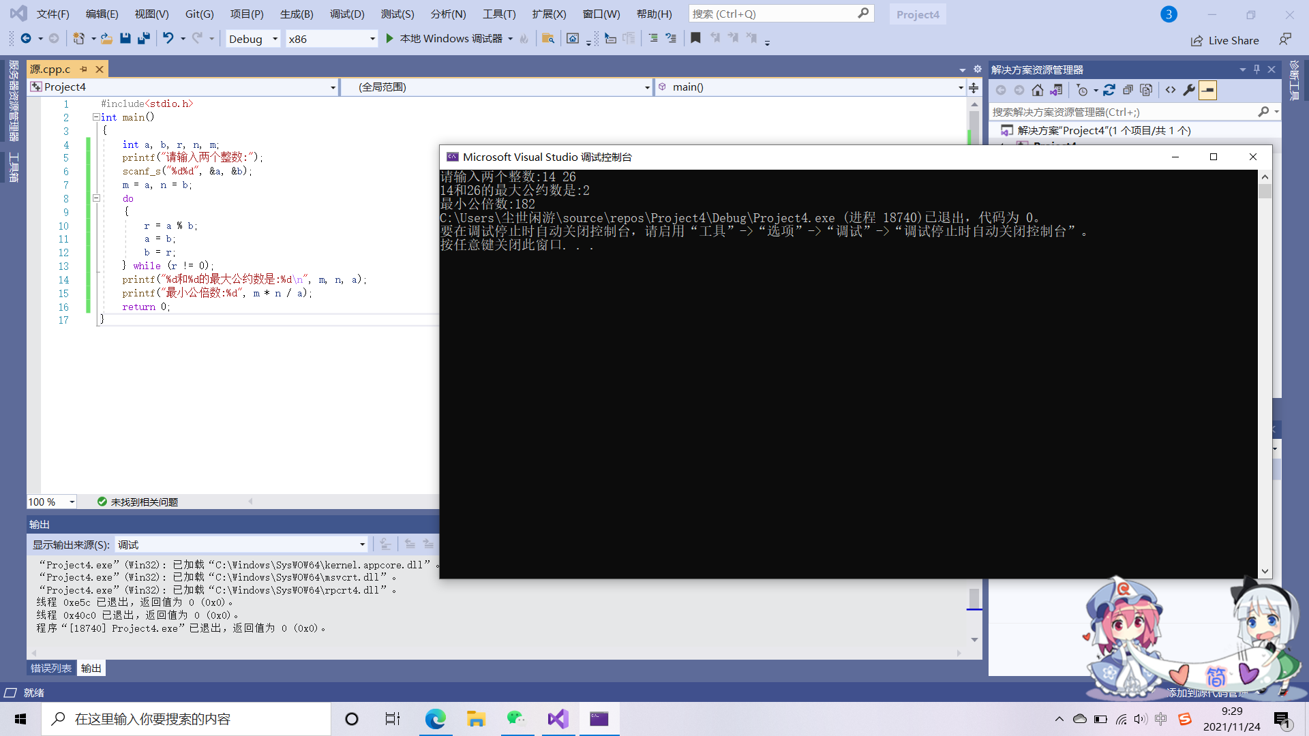This screenshot has height=736, width=1309.
Task: Open the Visual Studio taskbar icon
Action: (558, 719)
